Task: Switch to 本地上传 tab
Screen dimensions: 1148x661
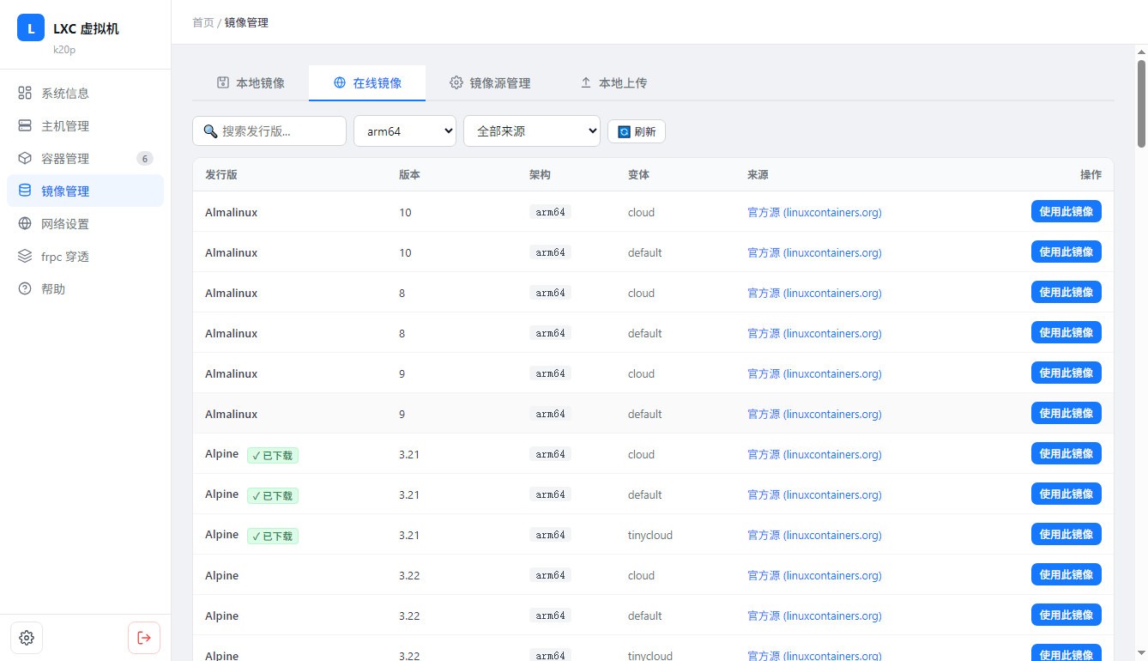Action: coord(613,83)
